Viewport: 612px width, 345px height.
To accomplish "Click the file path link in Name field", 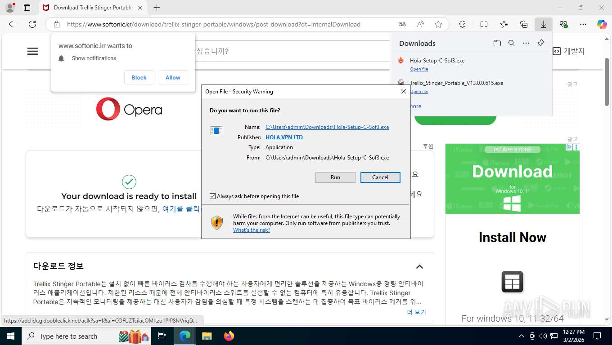I will pos(327,127).
